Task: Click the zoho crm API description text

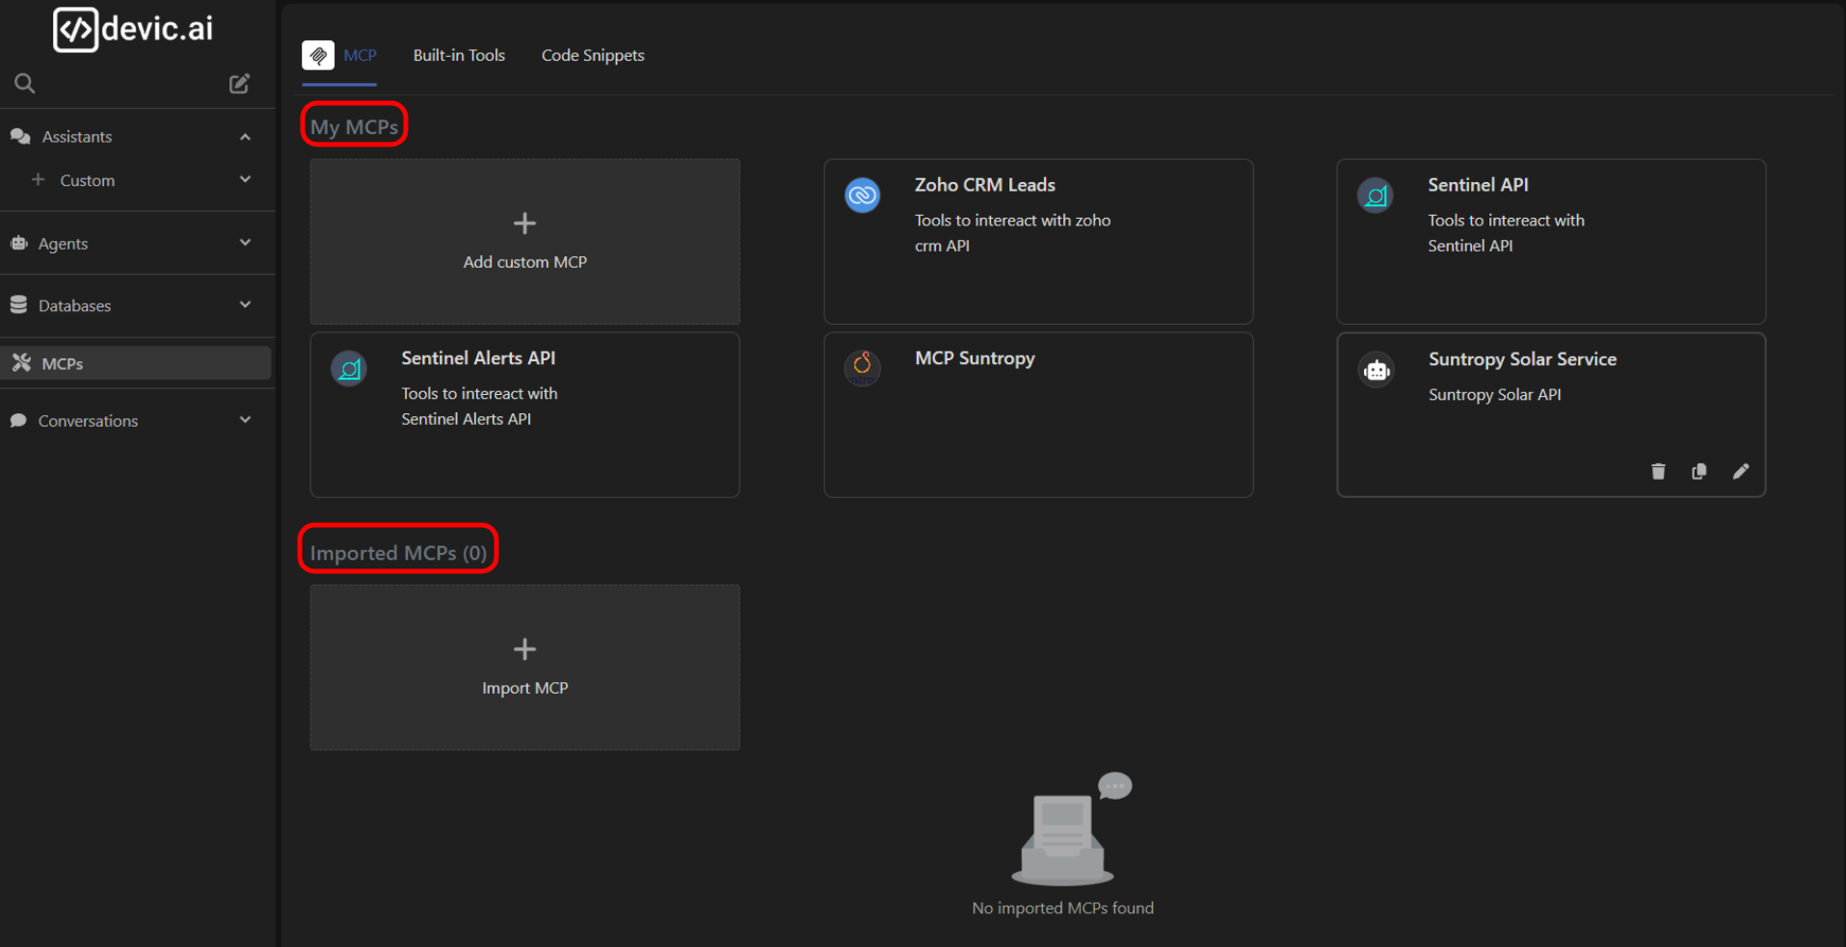Action: [x=1012, y=233]
